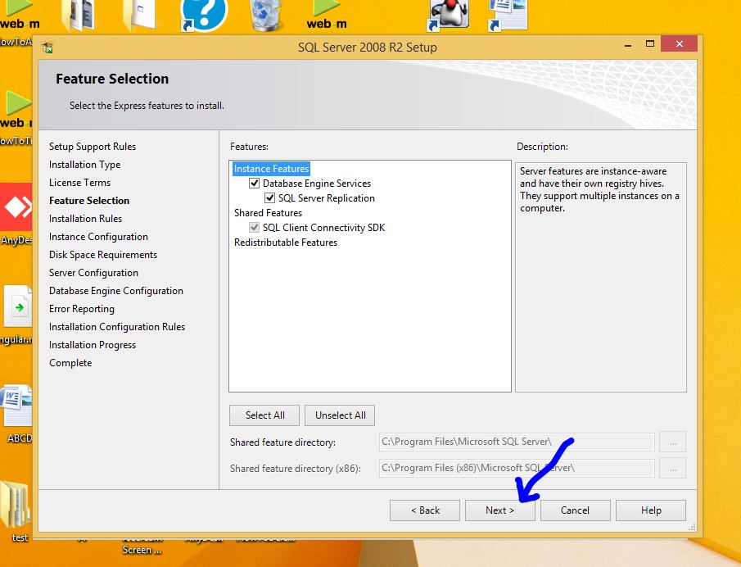Click the Shared feature directory path field
Screen dimensions: 741x567
click(517, 442)
